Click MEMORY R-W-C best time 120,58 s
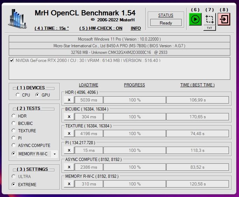 click(197, 184)
